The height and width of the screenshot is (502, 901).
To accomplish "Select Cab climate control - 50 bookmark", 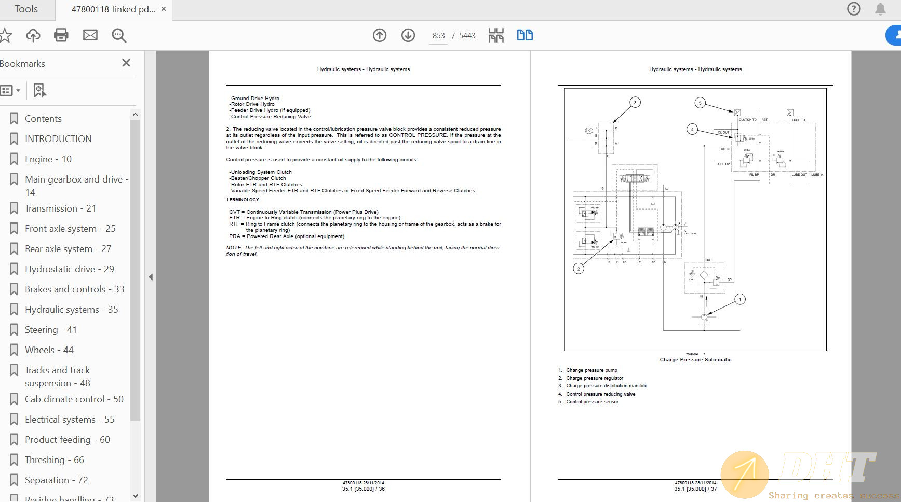I will point(74,399).
